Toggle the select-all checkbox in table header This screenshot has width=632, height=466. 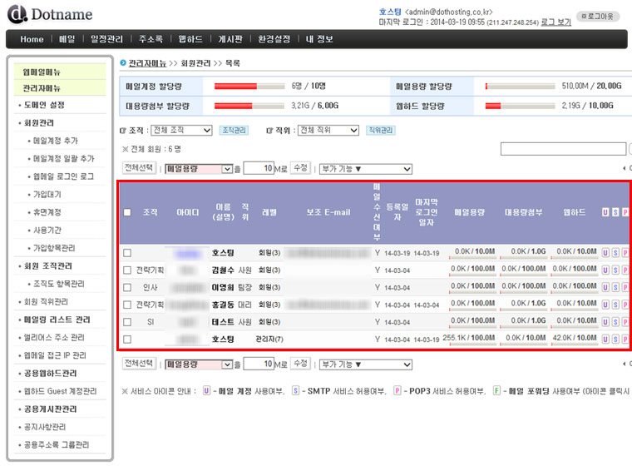pos(127,212)
